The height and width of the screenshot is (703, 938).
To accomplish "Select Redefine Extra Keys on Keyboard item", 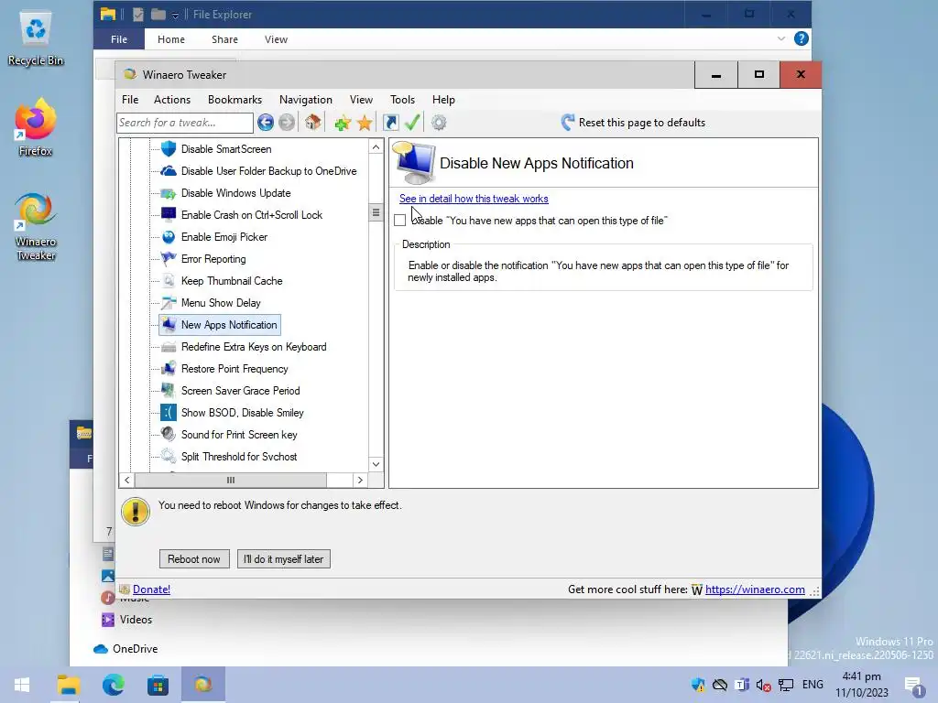I will [x=254, y=347].
